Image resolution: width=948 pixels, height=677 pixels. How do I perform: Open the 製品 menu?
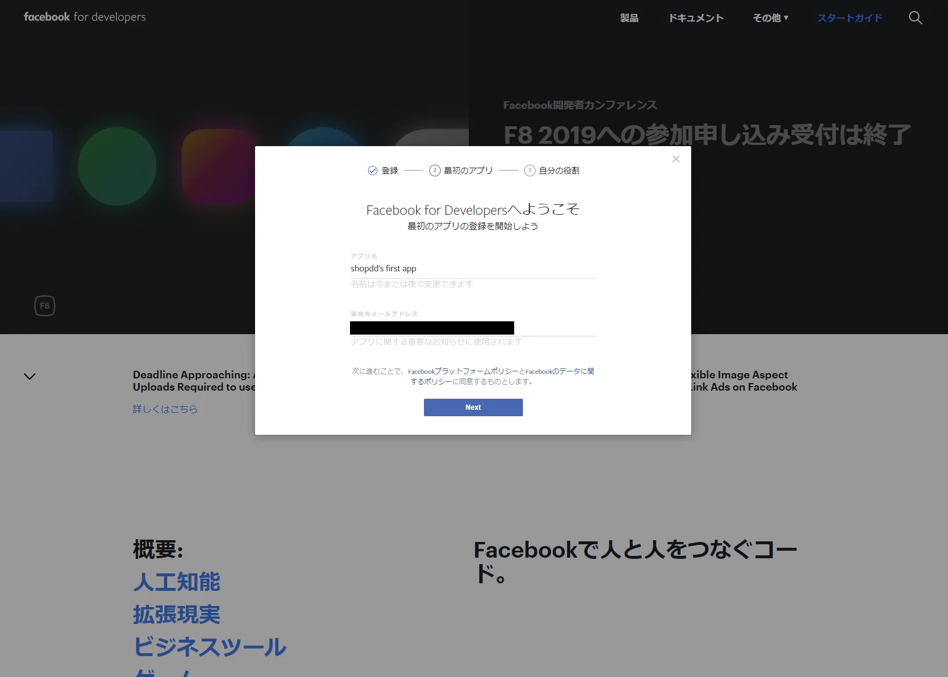(x=629, y=18)
